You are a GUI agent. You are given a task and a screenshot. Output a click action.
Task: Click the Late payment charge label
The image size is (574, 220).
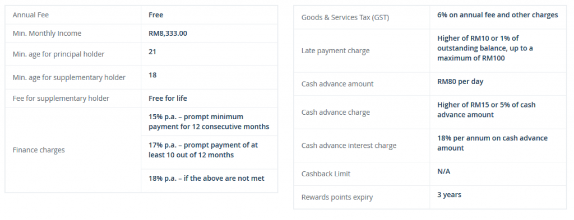(x=335, y=51)
